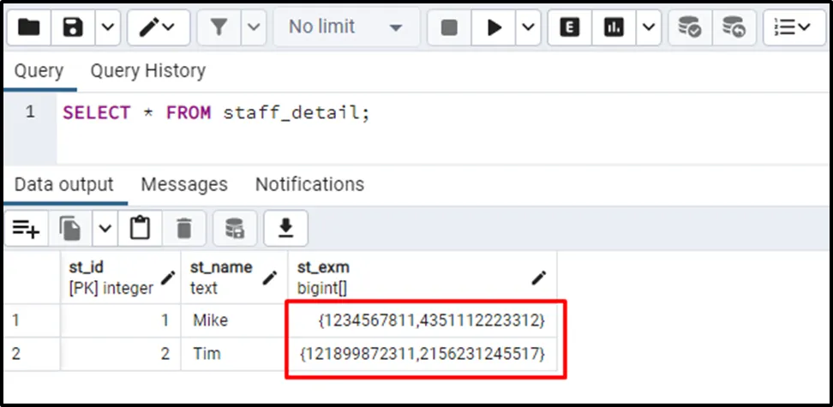Click the Delete row trash icon
Screen dimensions: 833x407
click(x=183, y=228)
